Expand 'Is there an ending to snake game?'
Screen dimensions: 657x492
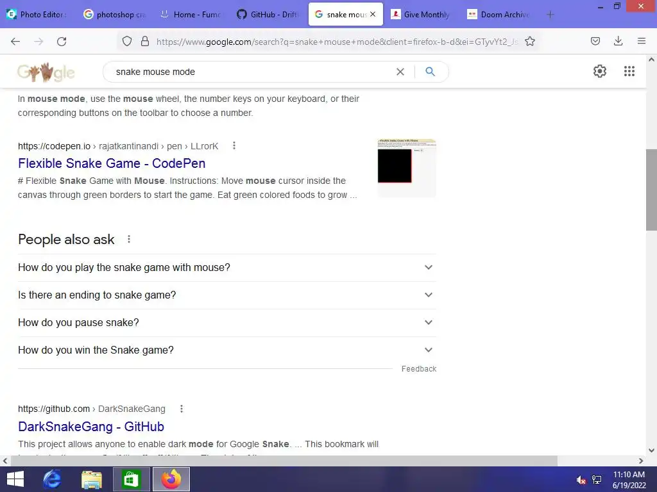coord(227,295)
